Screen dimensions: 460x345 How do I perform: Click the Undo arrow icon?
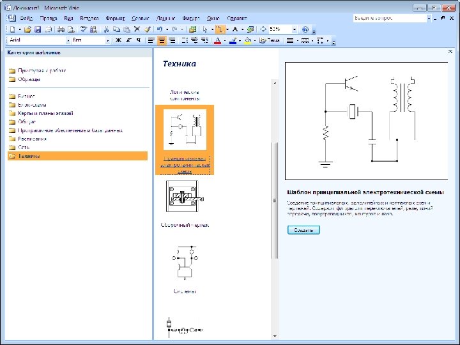(x=159, y=29)
